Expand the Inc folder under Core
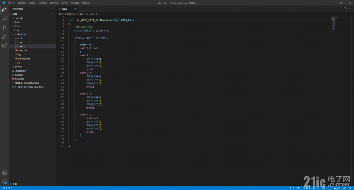 pyautogui.click(x=32, y=30)
